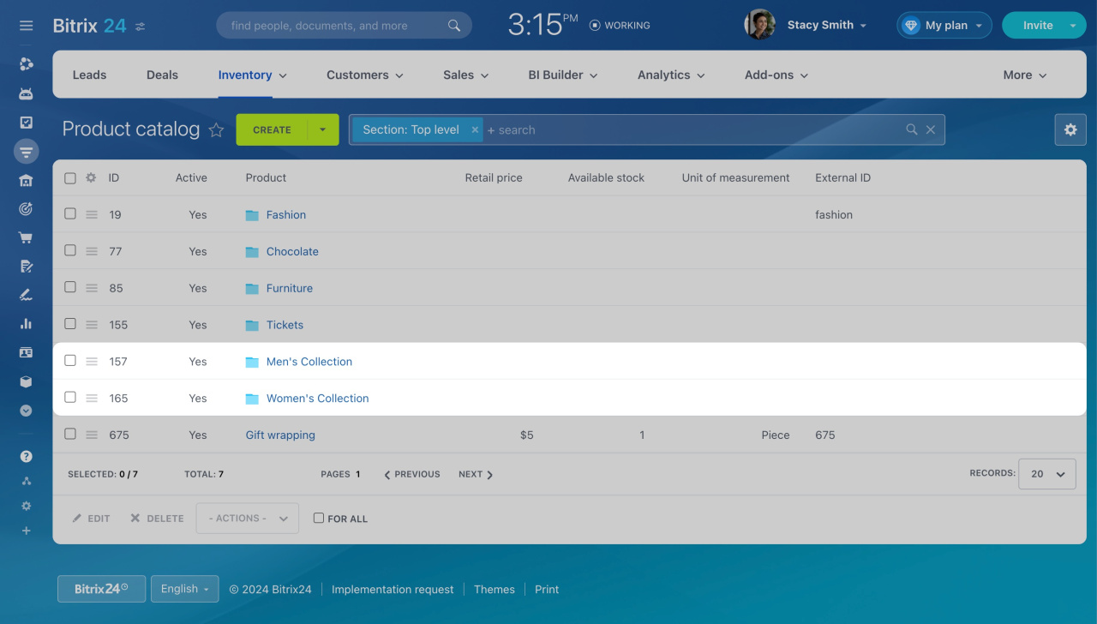Screen dimensions: 1097x624
Task: Click the CRM funnel icon in sidebar
Action: pyautogui.click(x=27, y=152)
